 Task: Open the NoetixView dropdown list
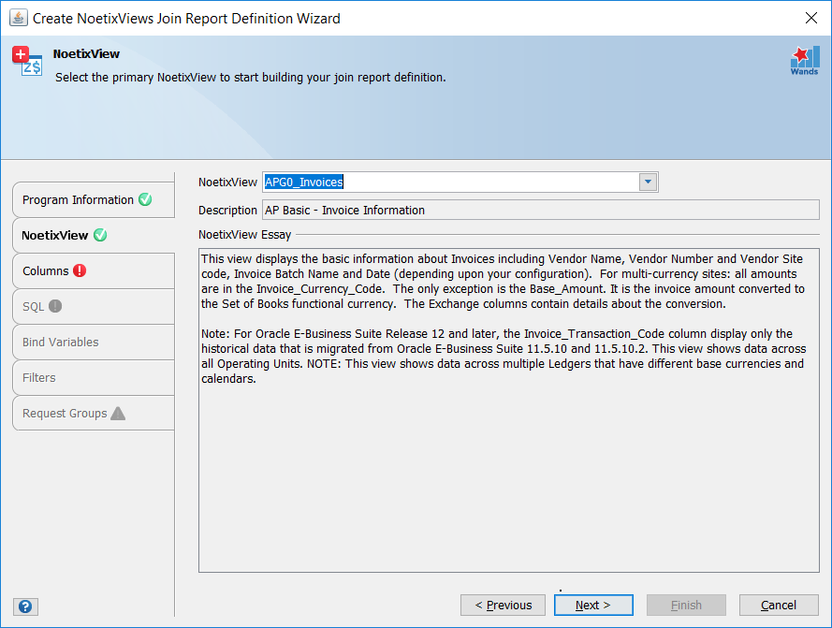648,182
